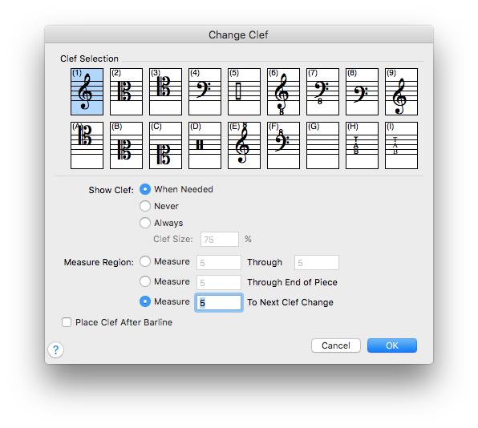
Task: Select the Measure Through range radio button
Action: (145, 261)
